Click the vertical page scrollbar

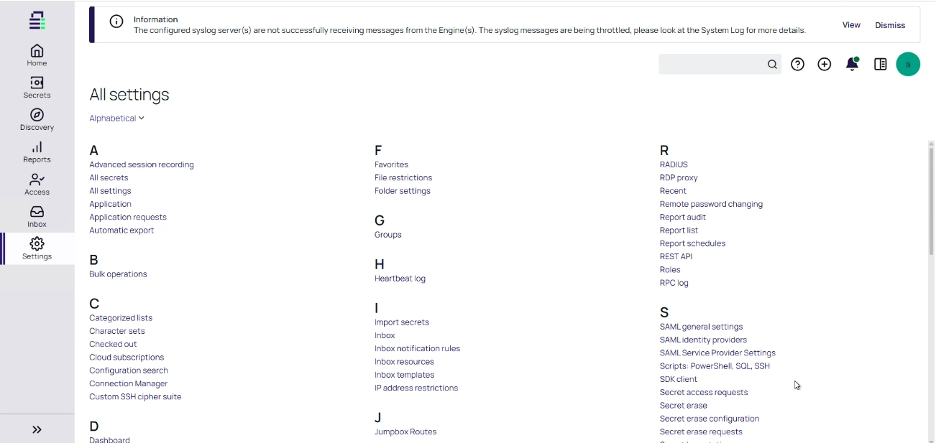pos(931,201)
